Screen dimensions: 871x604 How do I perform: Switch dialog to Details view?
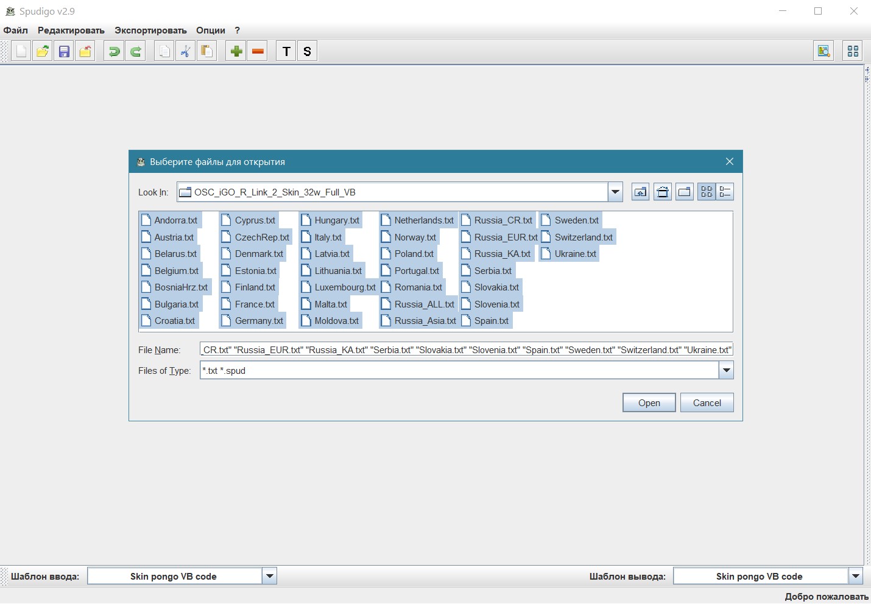725,192
